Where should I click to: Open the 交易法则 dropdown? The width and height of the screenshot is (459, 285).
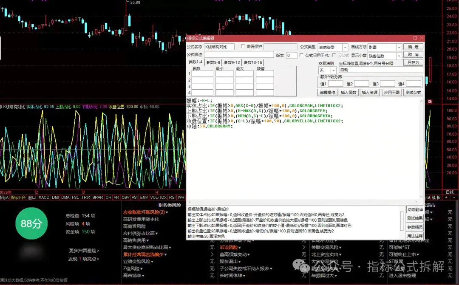point(334,70)
